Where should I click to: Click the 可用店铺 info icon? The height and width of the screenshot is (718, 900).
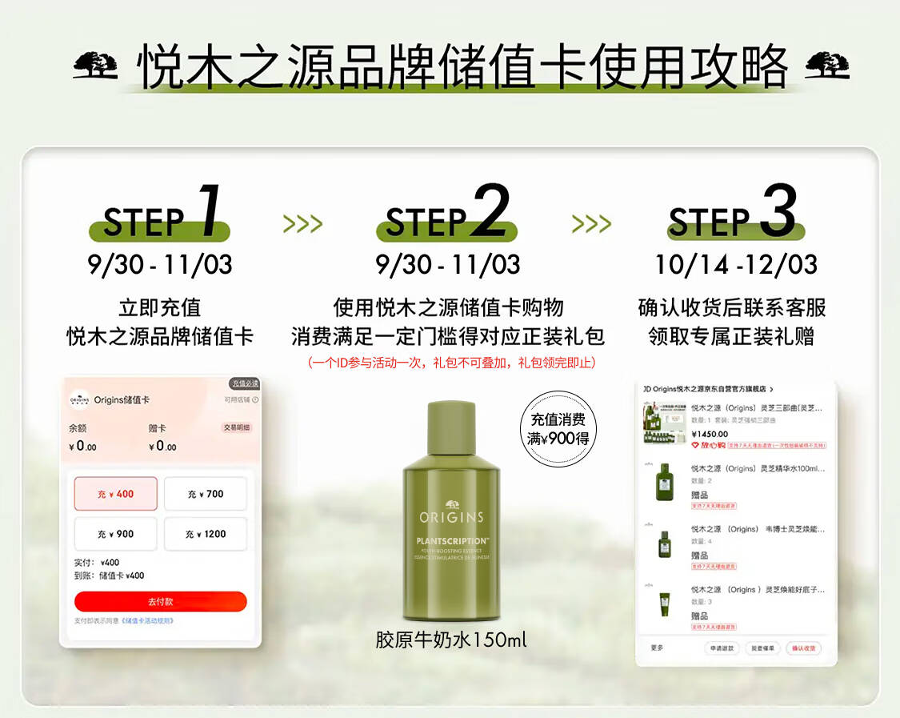click(254, 399)
